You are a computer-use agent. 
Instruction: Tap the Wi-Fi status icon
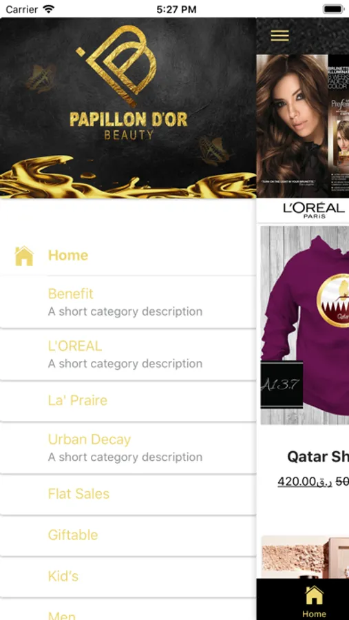point(49,9)
